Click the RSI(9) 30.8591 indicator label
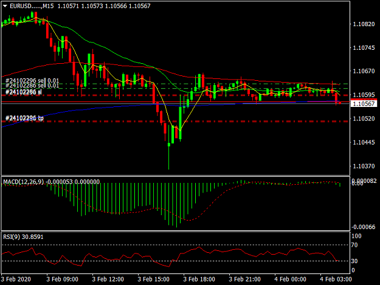Image resolution: width=380 pixels, height=285 pixels. 23,237
